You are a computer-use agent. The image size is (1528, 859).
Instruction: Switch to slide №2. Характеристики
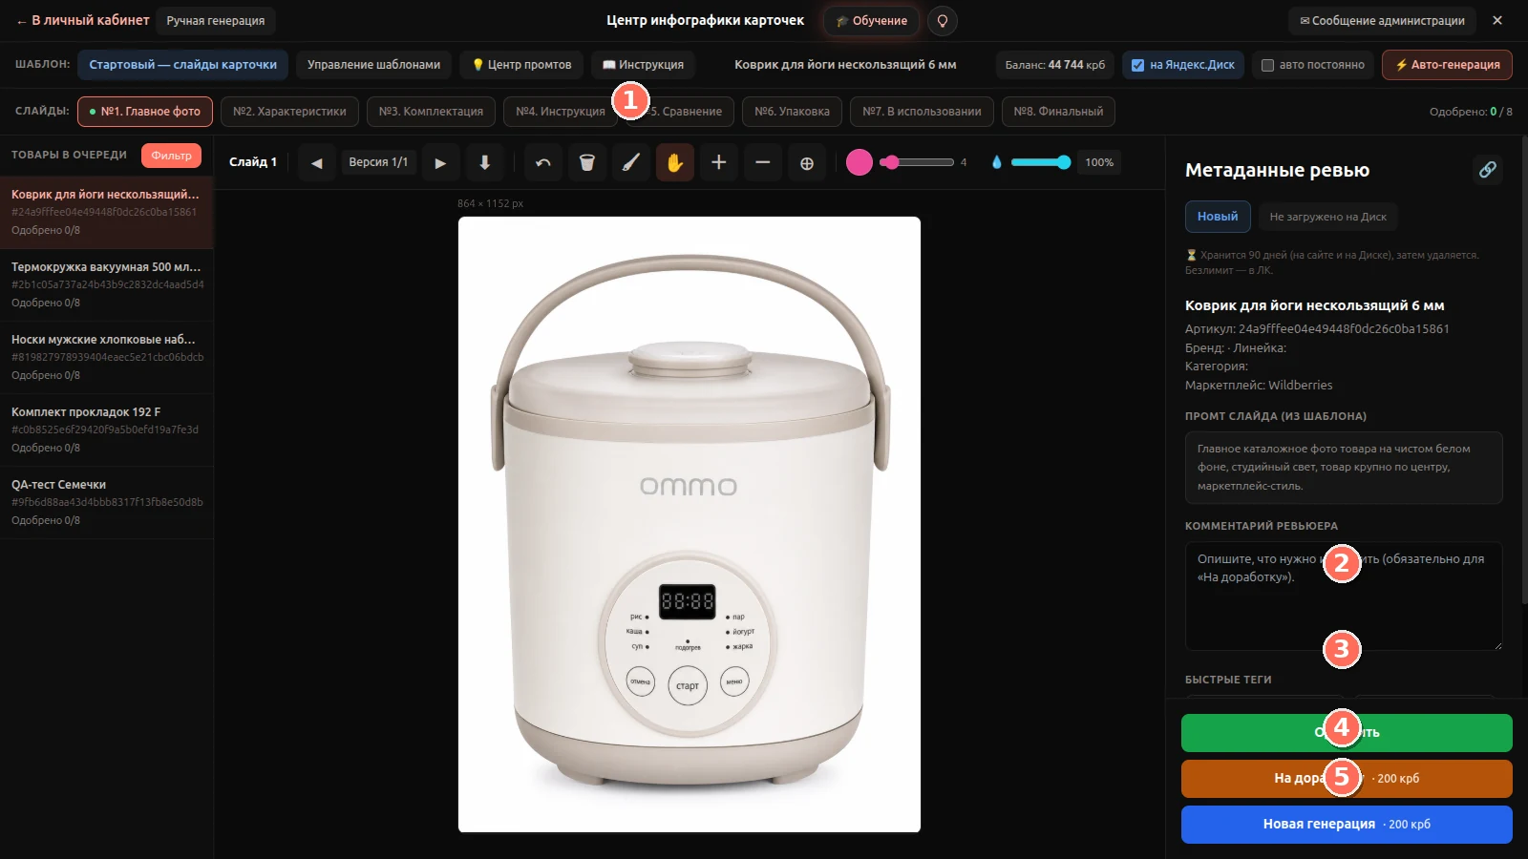(290, 112)
